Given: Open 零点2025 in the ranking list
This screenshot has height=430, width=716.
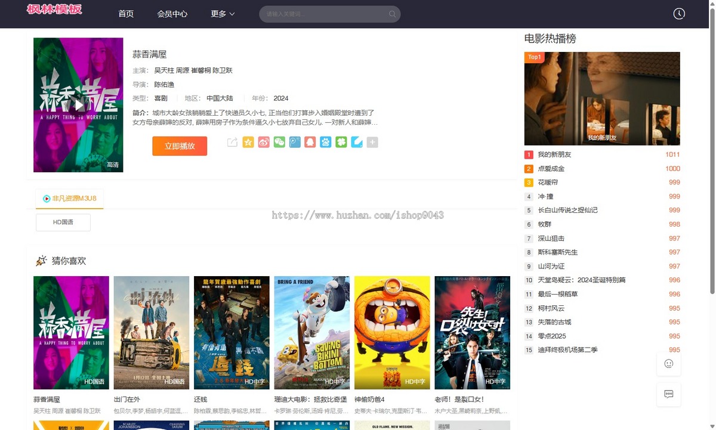Looking at the screenshot, I should pyautogui.click(x=552, y=336).
